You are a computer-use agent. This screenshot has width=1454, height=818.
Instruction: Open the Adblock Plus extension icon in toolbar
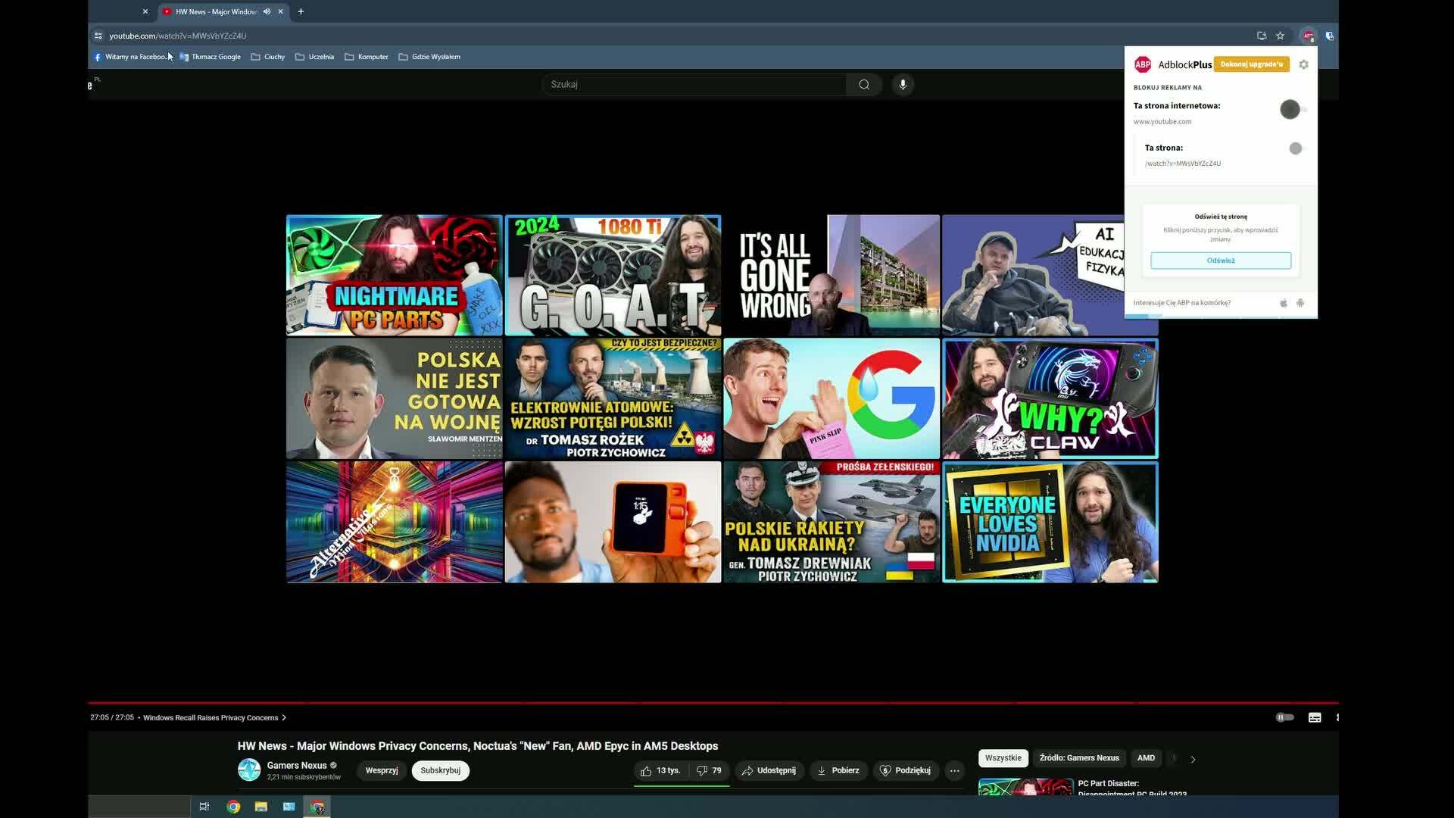pyautogui.click(x=1308, y=36)
